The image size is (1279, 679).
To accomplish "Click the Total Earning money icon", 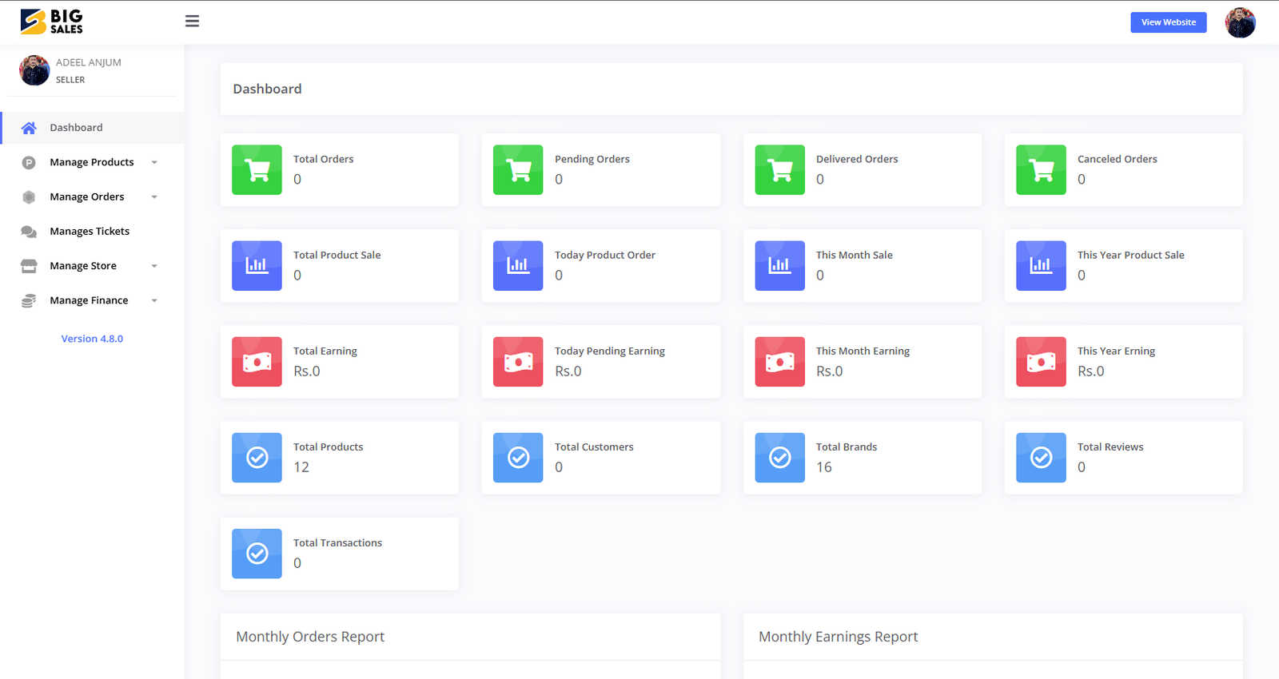I will point(257,362).
